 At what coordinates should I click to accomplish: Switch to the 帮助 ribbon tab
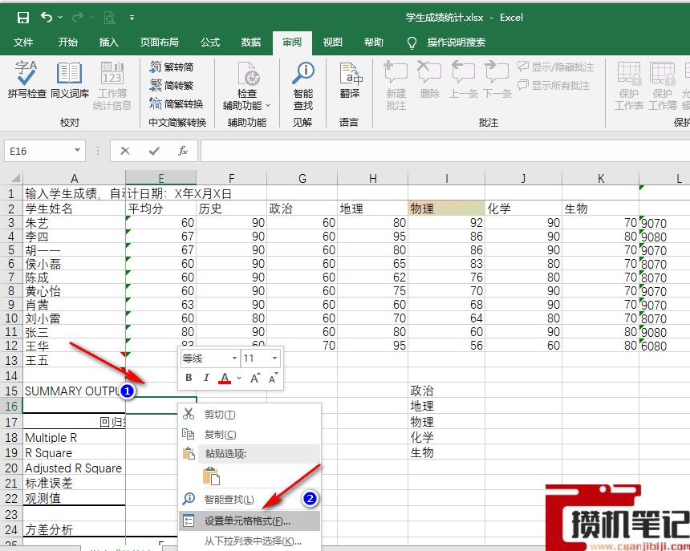click(373, 43)
